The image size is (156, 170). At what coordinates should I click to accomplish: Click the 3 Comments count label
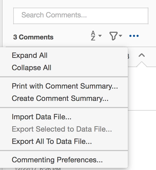tap(33, 37)
